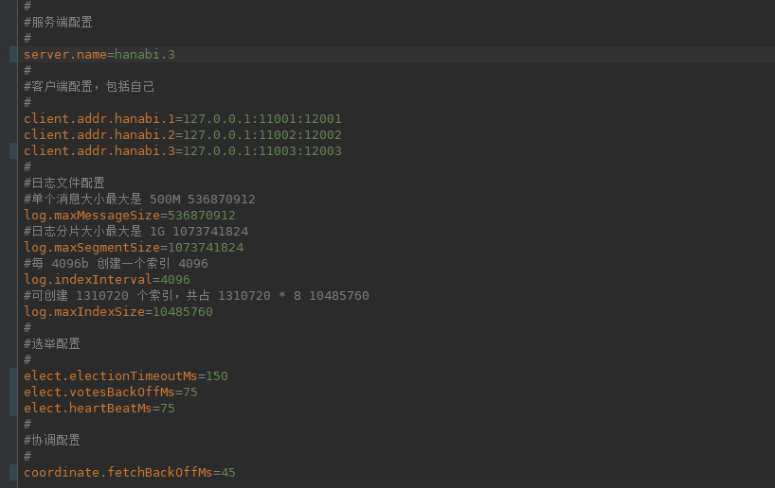The width and height of the screenshot is (775, 488).
Task: Click the #服务端配置 comment line
Action: pos(58,23)
